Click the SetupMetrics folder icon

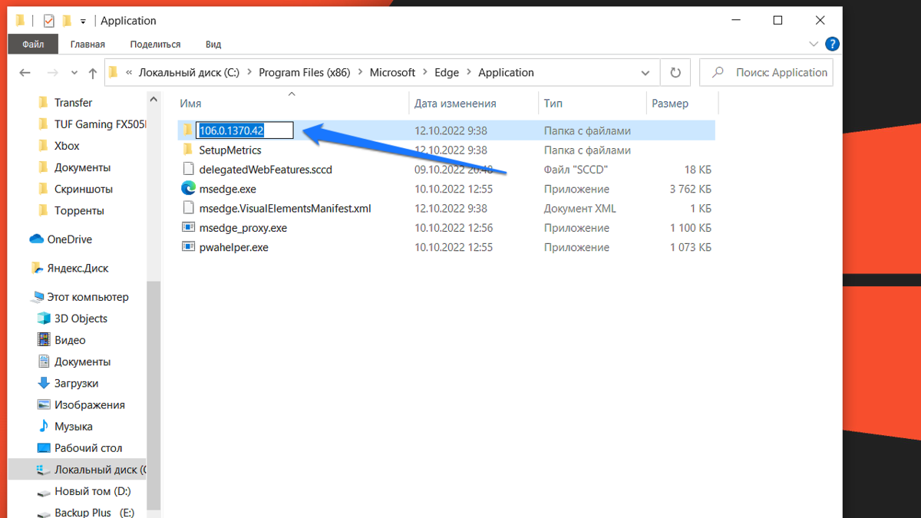(x=188, y=150)
